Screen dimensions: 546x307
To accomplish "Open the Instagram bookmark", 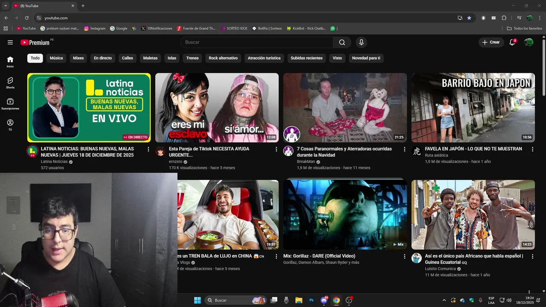I will click(95, 28).
